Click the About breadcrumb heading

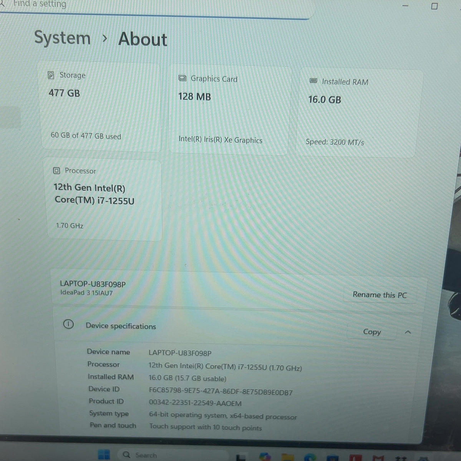coord(143,39)
